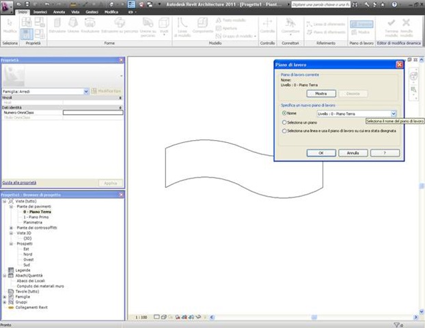Viewport: 425px width, 328px height.
Task: Open the work plane name dropdown
Action: pos(394,113)
